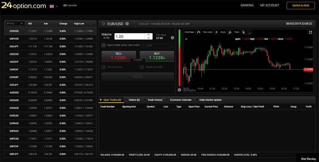Select the chart cursor tool

[244, 32]
